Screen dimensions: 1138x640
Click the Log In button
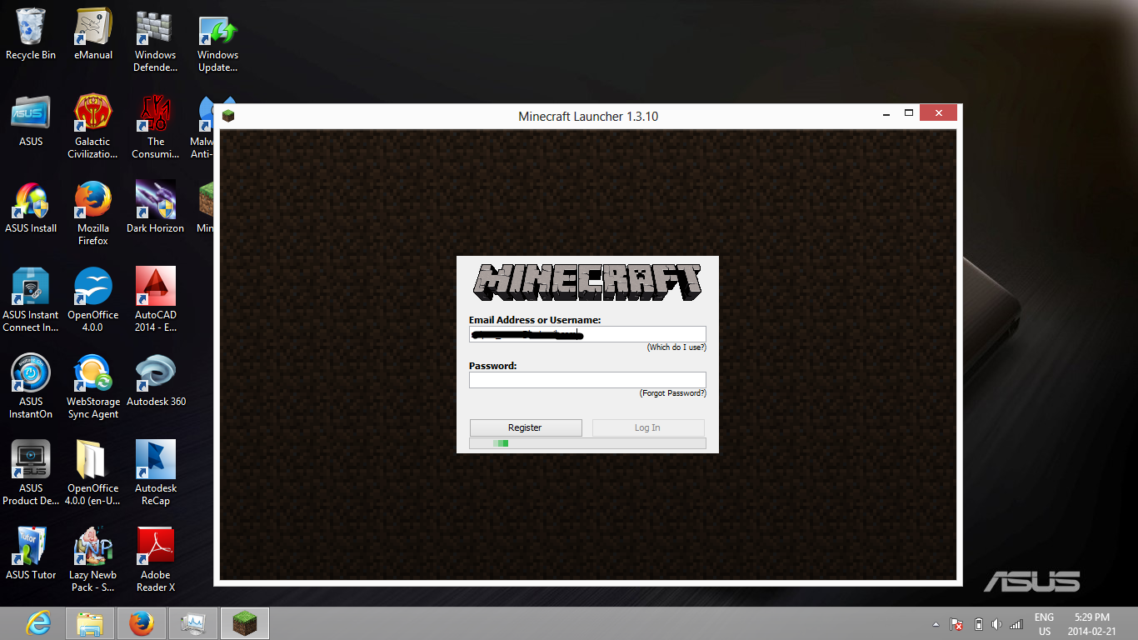pos(648,427)
